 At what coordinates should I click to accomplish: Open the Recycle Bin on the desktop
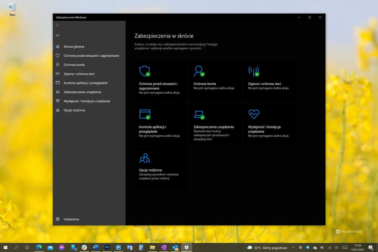pyautogui.click(x=12, y=9)
